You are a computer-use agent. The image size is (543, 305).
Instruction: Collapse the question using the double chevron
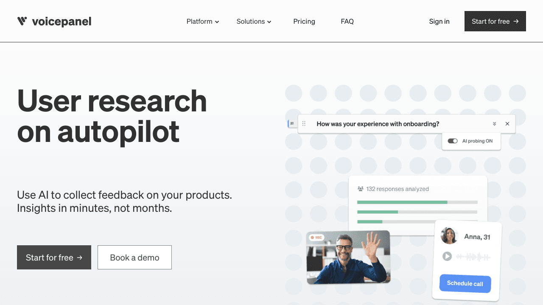(494, 124)
